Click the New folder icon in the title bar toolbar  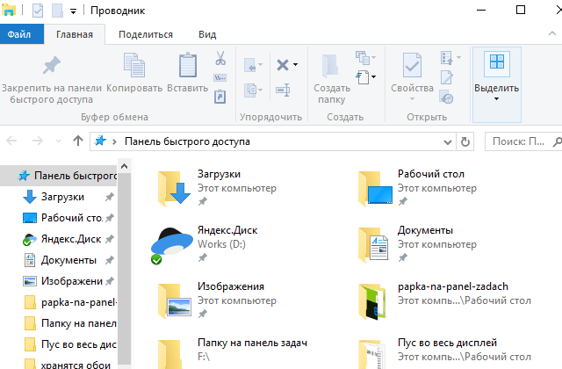click(x=57, y=11)
